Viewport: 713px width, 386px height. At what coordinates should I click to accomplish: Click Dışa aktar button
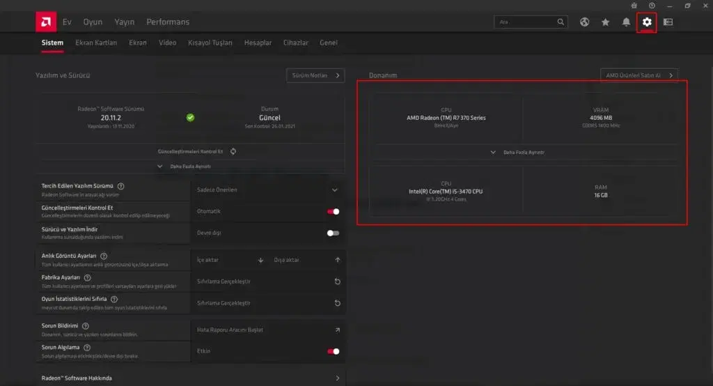point(306,260)
